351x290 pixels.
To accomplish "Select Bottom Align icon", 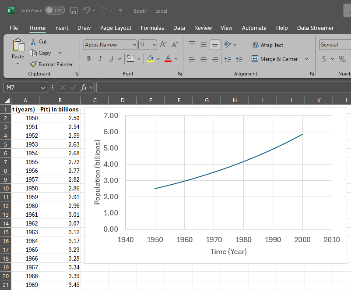I will point(215,45).
